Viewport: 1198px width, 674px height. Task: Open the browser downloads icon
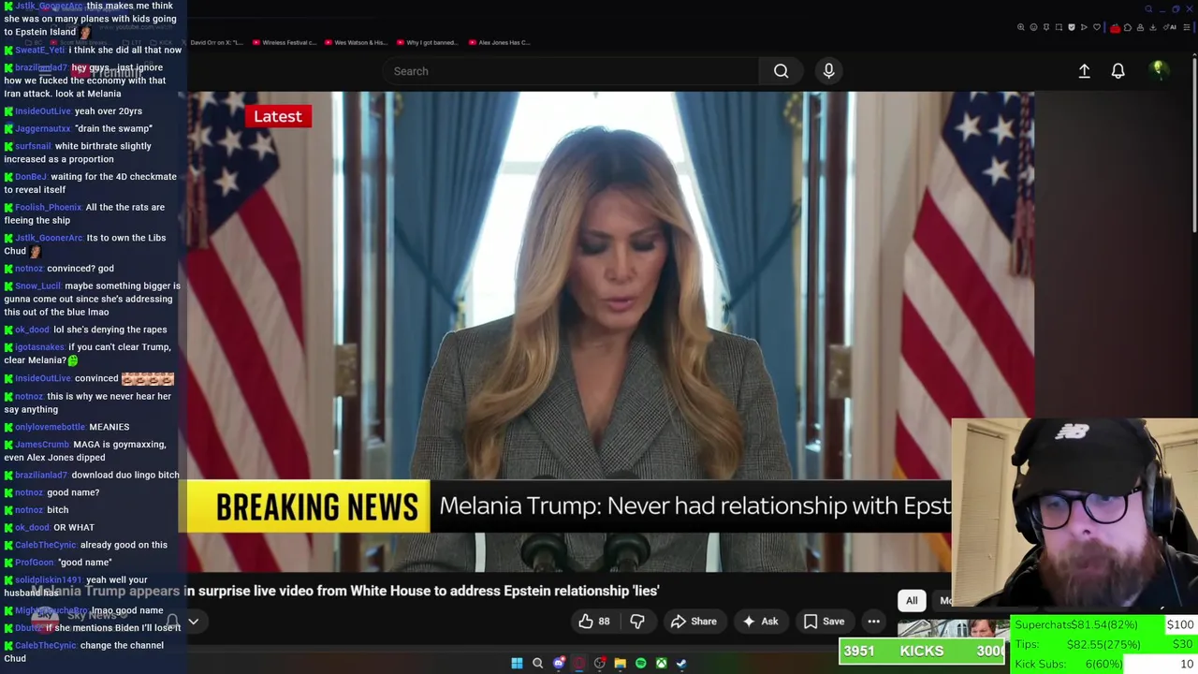coord(1153,27)
